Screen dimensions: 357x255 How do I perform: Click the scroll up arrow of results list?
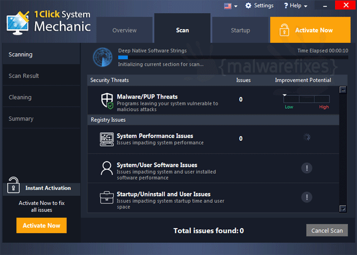[x=343, y=90]
